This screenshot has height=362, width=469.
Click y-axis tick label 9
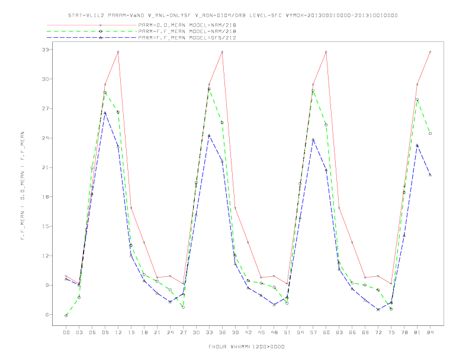click(47, 285)
